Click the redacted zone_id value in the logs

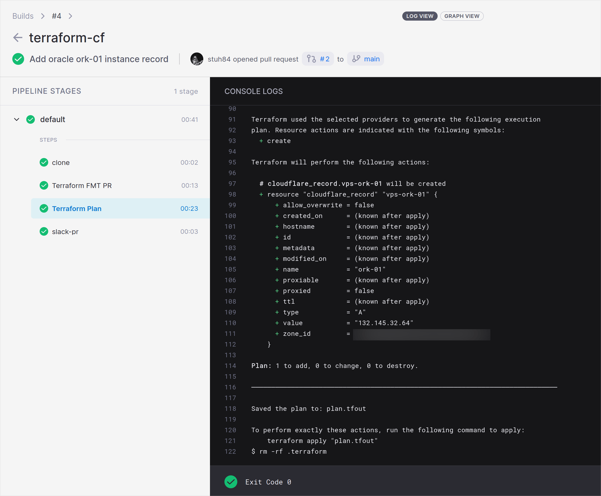point(422,334)
